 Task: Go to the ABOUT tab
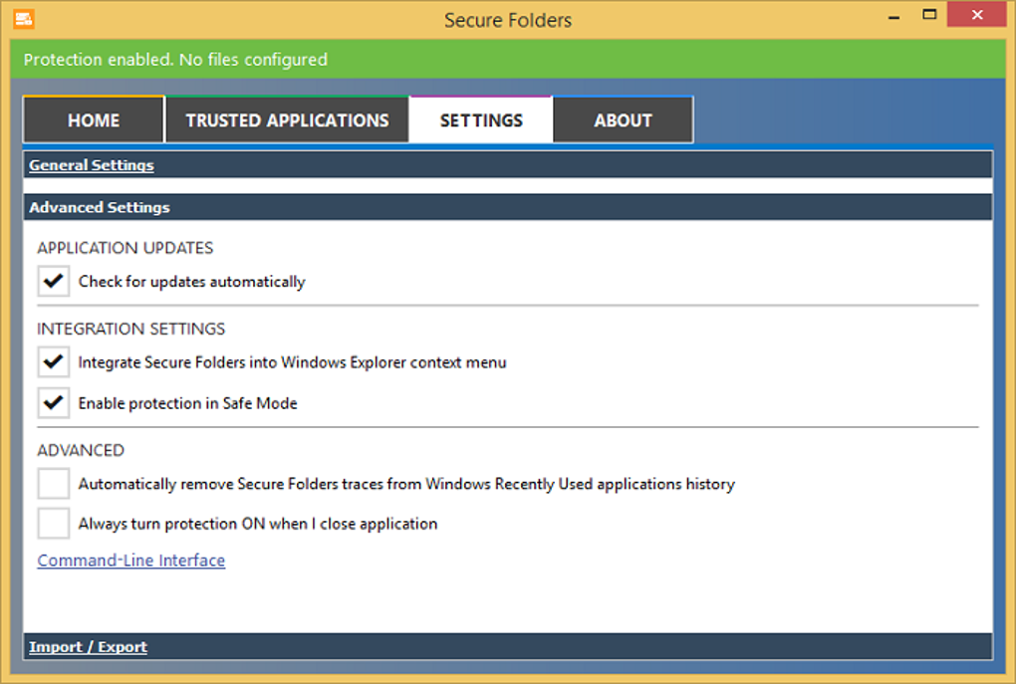[x=623, y=120]
